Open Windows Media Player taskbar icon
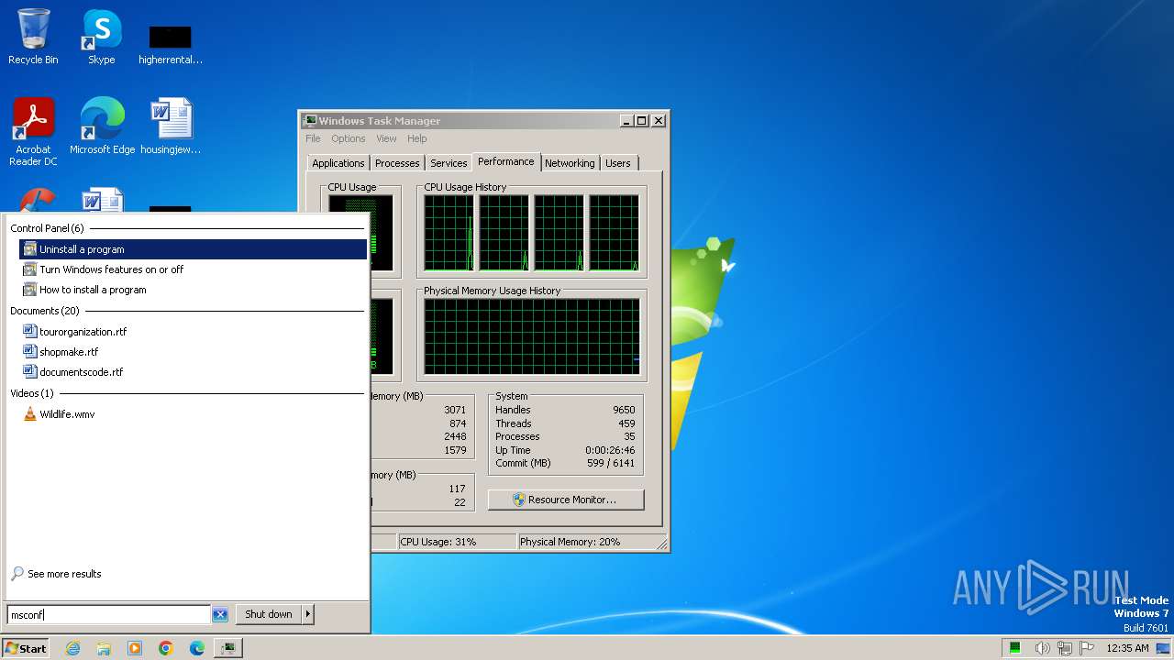The image size is (1174, 660). (x=135, y=648)
